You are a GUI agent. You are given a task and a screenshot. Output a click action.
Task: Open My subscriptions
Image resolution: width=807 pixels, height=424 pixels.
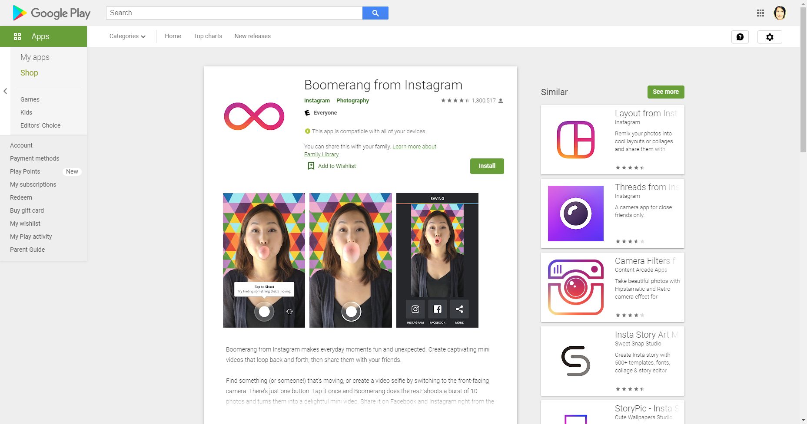coord(33,184)
